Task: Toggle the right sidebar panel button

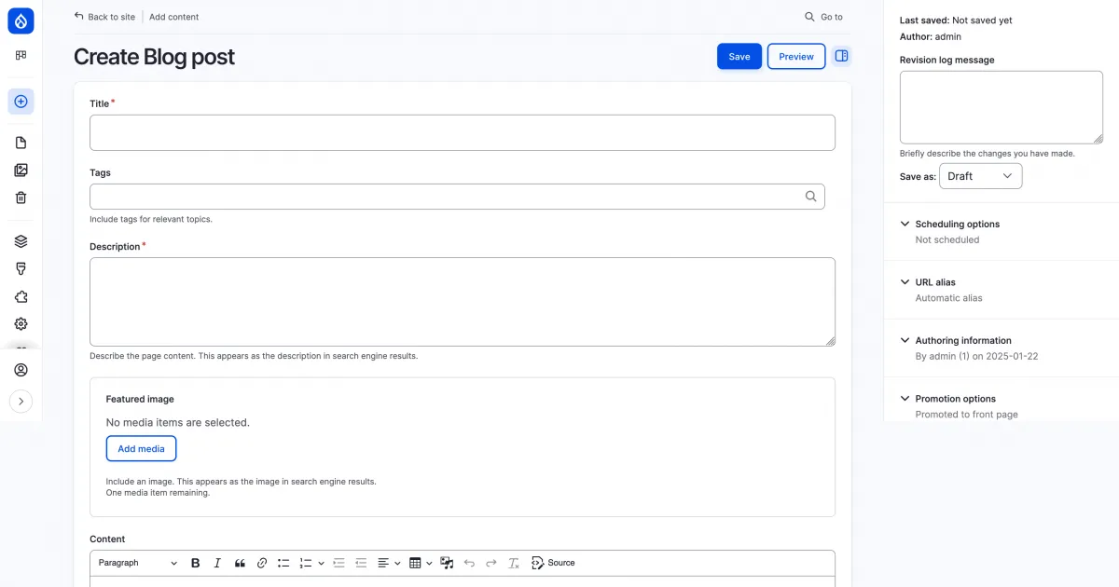Action: pos(841,56)
